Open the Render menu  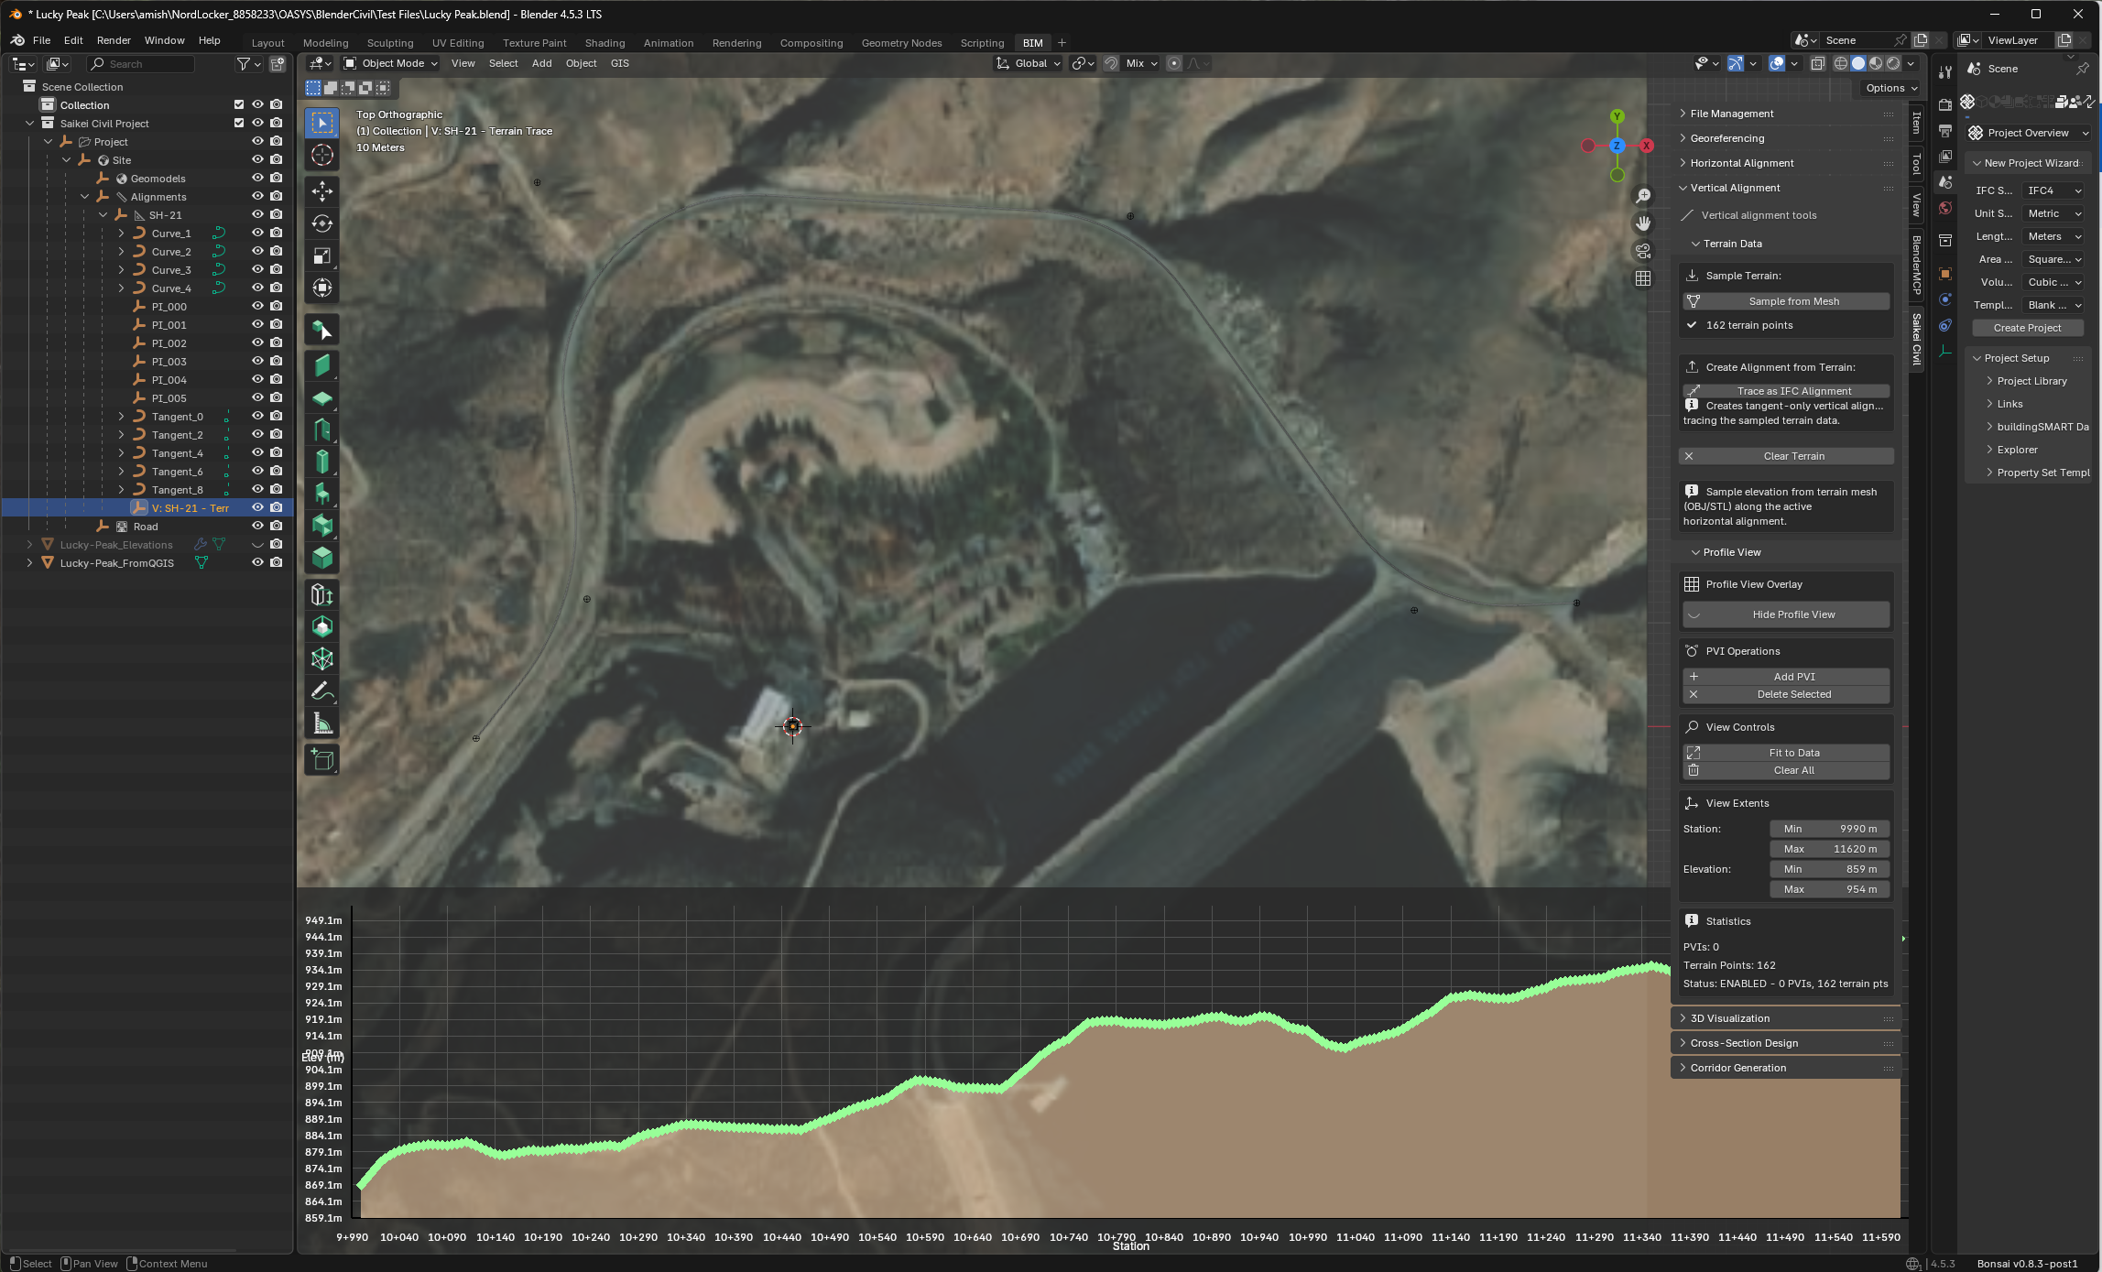(114, 40)
